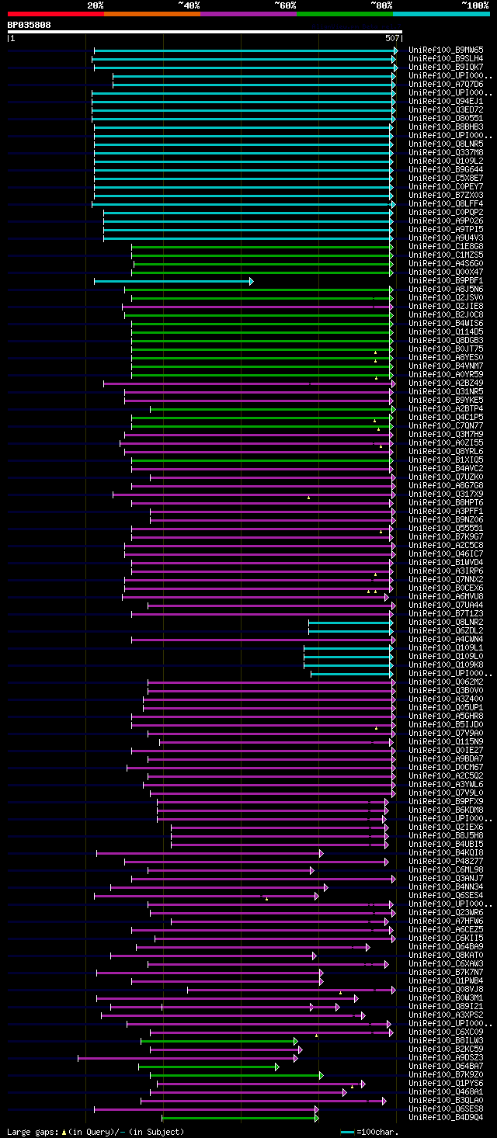
Task: Select the UniRef100_C0PEY7 label
Action: pyautogui.click(x=446, y=186)
